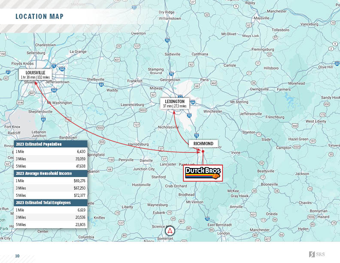Click the income value $72,377
340x263 pixels.
click(79, 195)
